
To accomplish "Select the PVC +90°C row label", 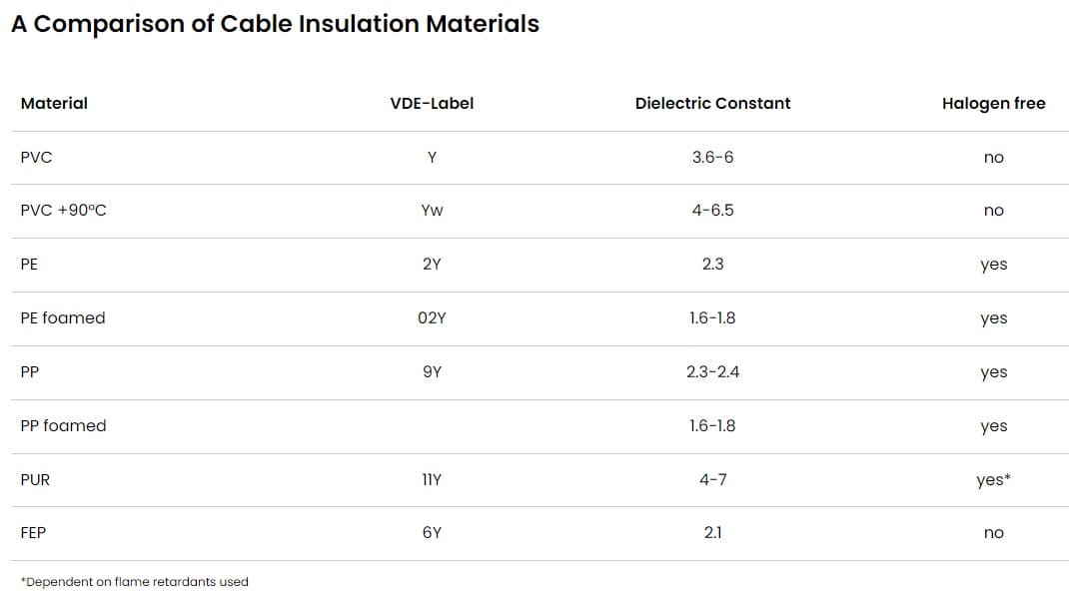I will [63, 211].
